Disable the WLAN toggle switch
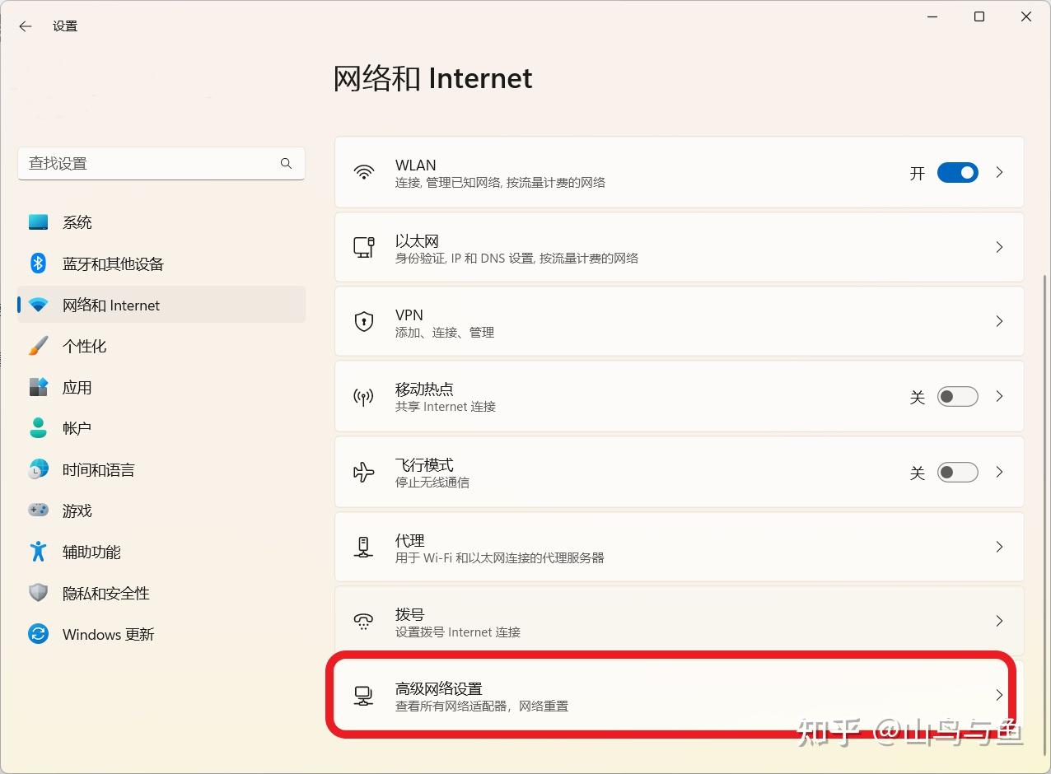The width and height of the screenshot is (1051, 774). (957, 172)
